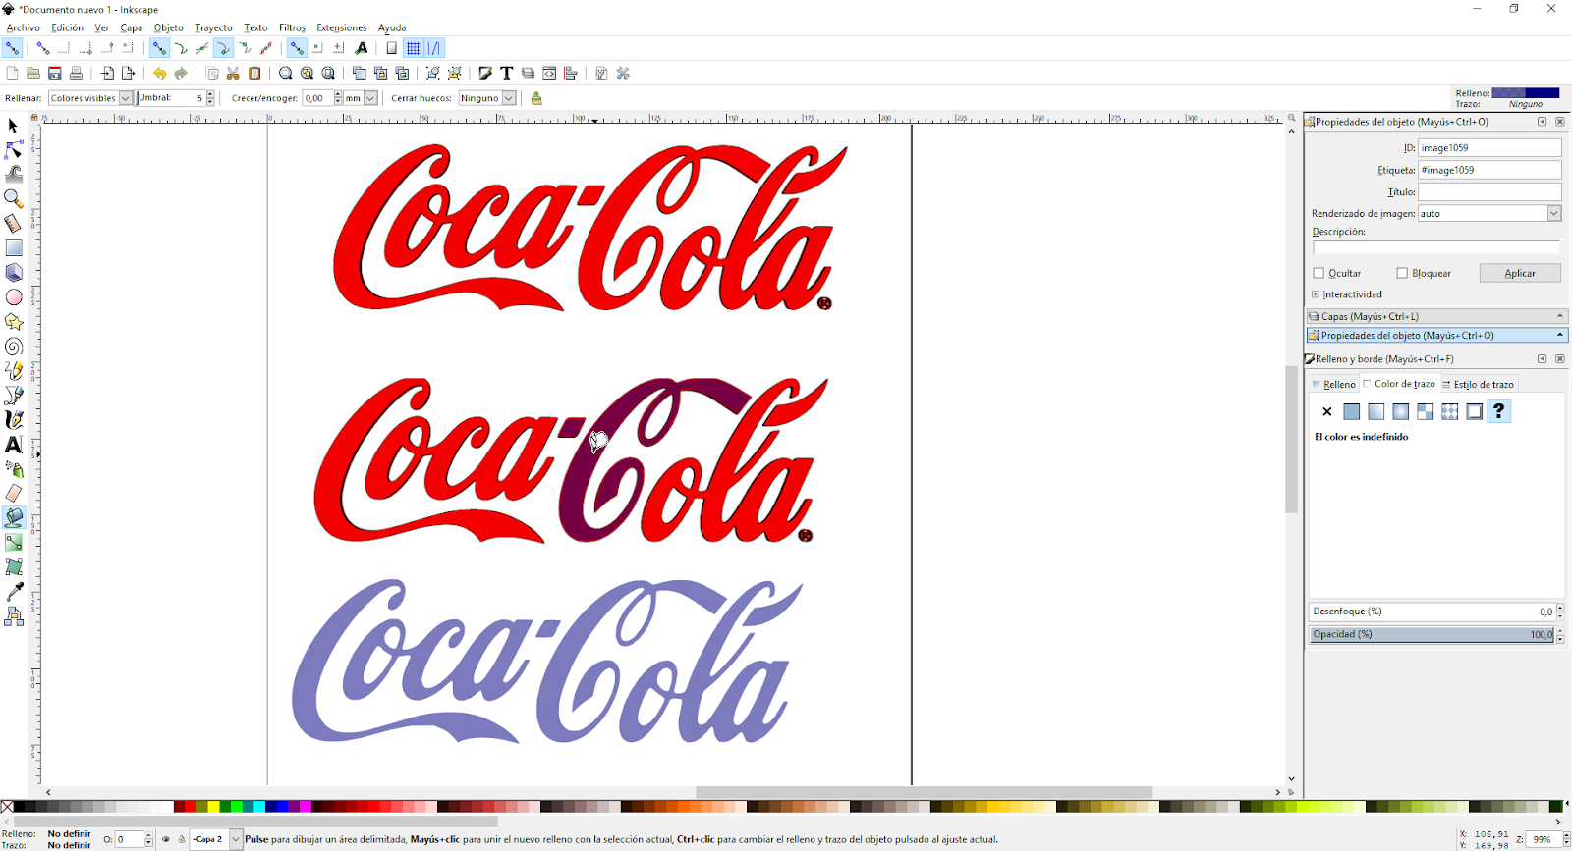
Task: Select the Connector diagram tool
Action: click(x=14, y=616)
